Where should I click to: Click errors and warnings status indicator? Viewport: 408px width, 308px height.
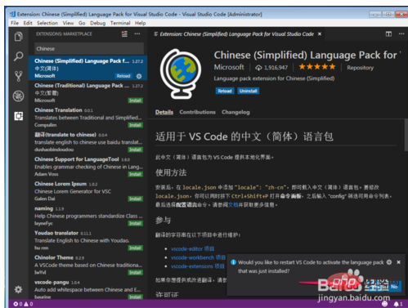(x=23, y=304)
